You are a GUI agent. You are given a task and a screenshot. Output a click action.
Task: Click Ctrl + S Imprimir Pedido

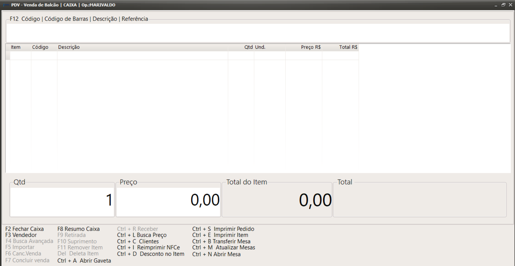(x=223, y=229)
